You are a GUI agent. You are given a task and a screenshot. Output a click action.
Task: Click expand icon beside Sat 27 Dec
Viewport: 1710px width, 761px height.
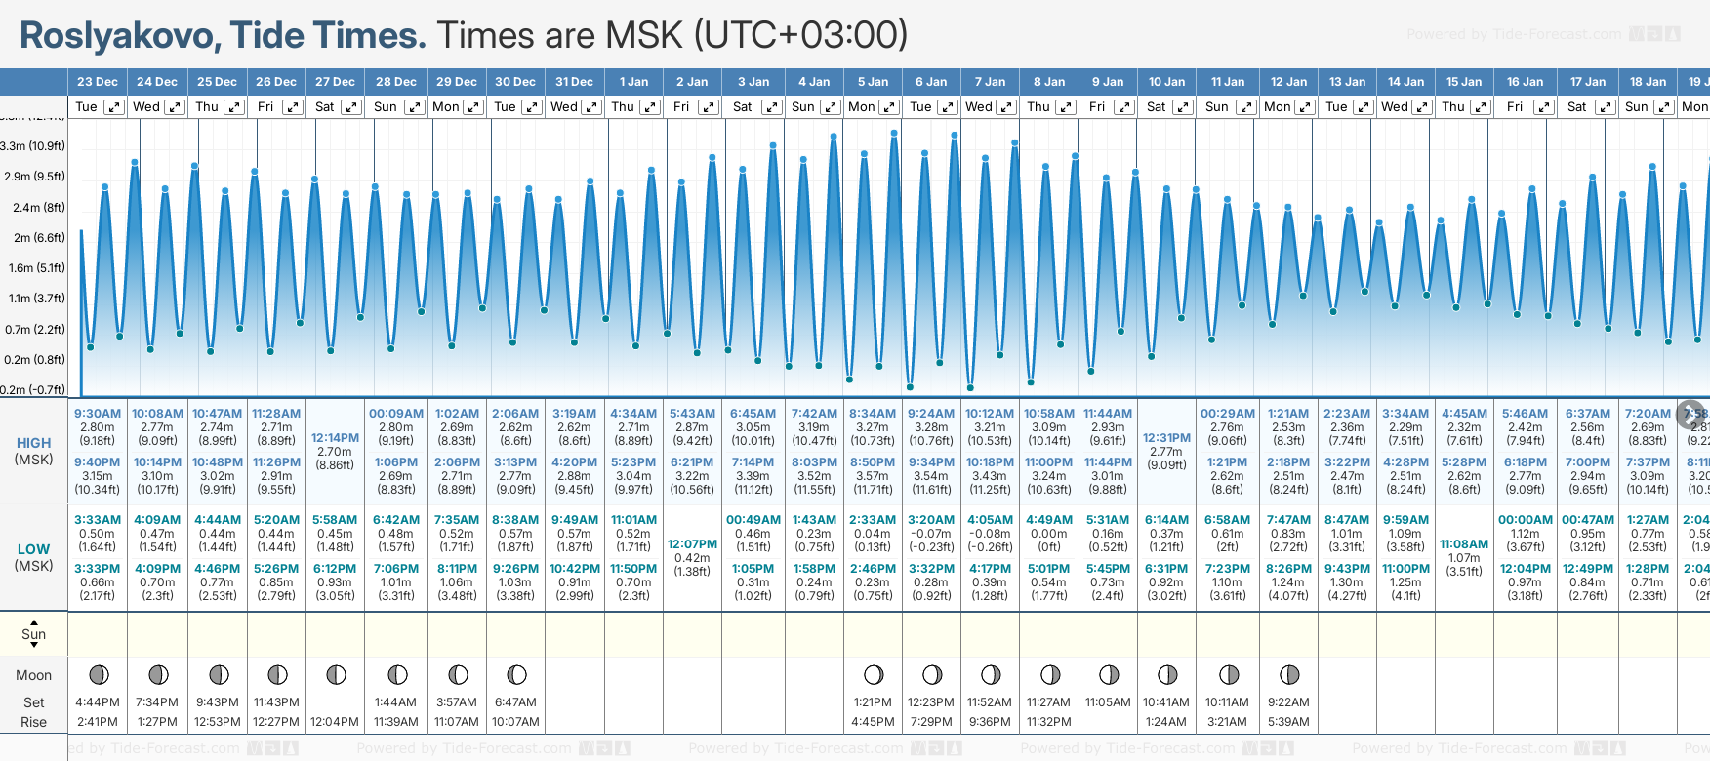[351, 107]
